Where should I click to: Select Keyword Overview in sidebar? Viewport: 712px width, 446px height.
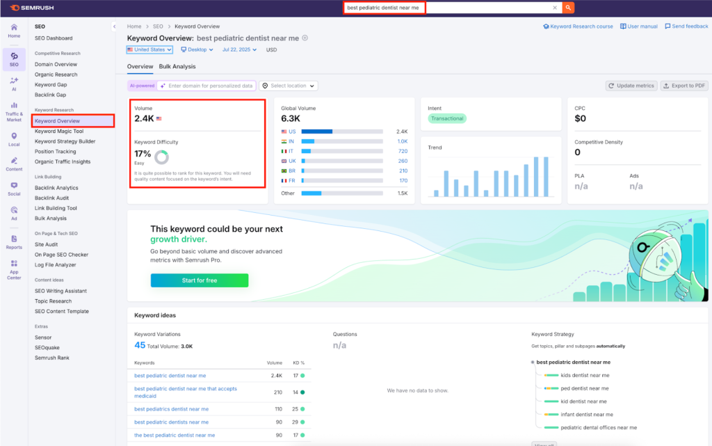pyautogui.click(x=72, y=121)
